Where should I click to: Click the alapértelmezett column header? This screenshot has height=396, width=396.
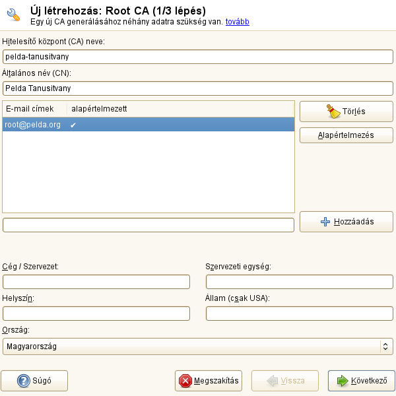click(99, 108)
